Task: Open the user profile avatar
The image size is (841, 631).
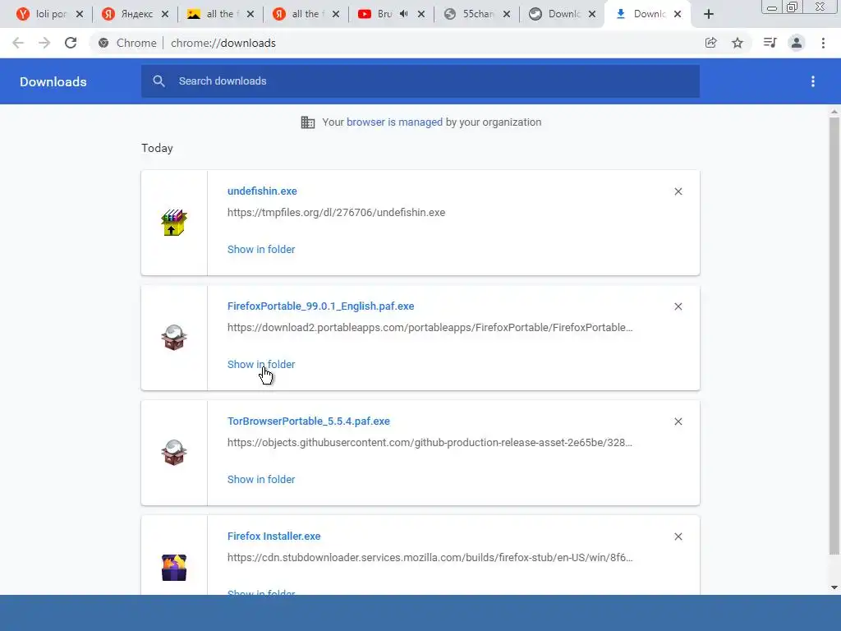Action: point(797,43)
